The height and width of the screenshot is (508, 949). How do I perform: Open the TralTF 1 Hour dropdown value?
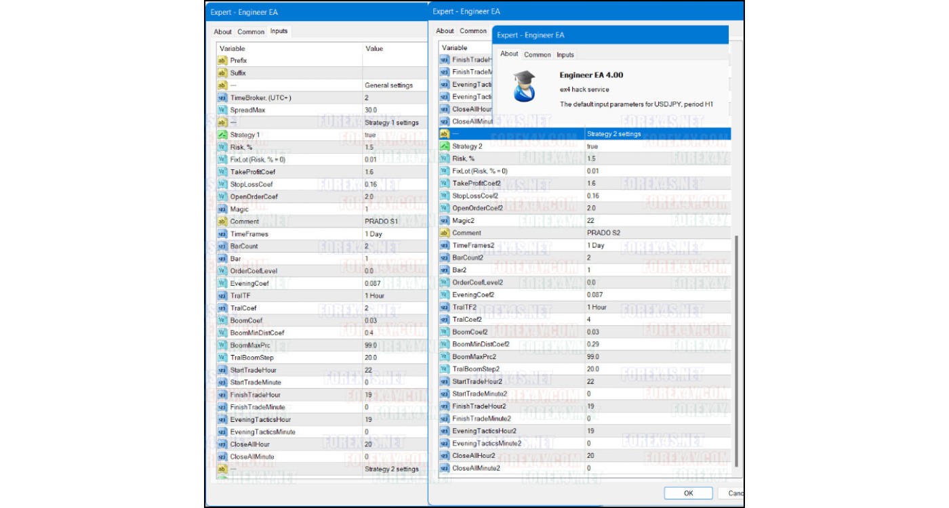374,296
